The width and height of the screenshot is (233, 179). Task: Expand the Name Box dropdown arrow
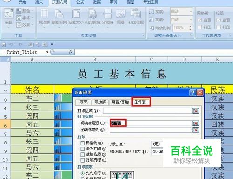(x=47, y=52)
